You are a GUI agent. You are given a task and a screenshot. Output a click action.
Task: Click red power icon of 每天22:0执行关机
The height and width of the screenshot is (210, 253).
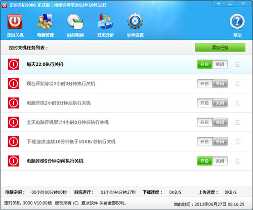click(x=14, y=64)
